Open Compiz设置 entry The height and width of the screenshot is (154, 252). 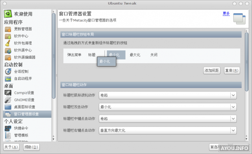point(24,93)
